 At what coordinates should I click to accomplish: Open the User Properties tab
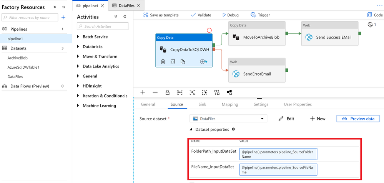coord(298,104)
